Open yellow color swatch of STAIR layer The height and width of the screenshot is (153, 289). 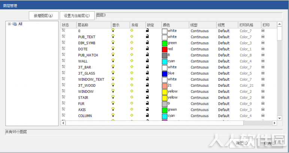tap(165, 98)
